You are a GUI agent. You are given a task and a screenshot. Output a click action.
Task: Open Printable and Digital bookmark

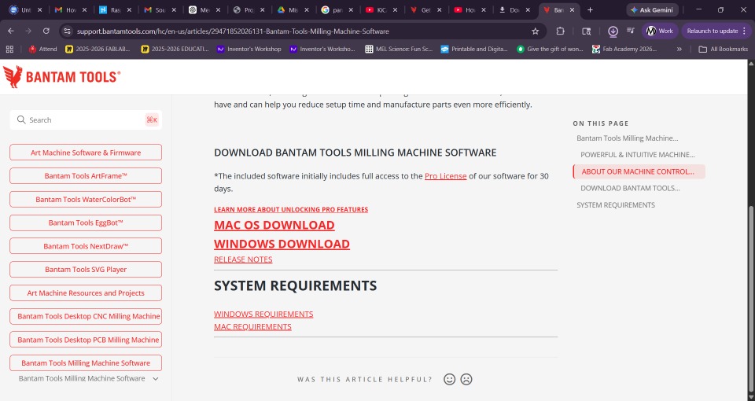[x=474, y=49]
